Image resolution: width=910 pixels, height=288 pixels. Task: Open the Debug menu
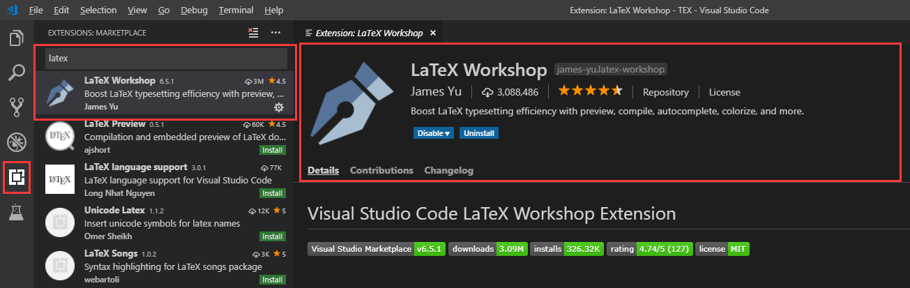tap(194, 10)
